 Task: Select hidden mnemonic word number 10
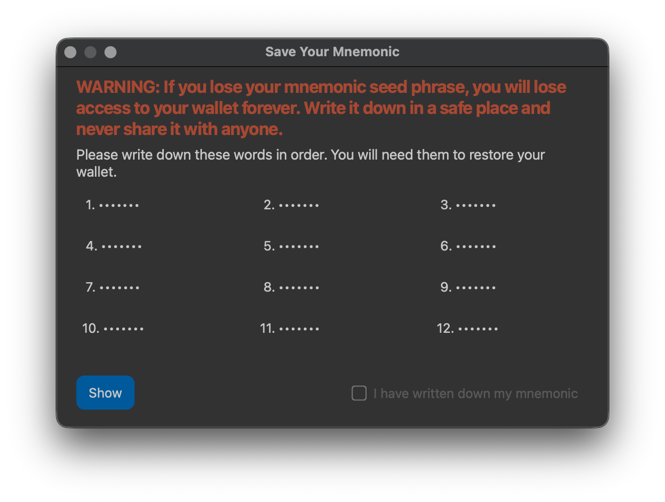click(123, 329)
